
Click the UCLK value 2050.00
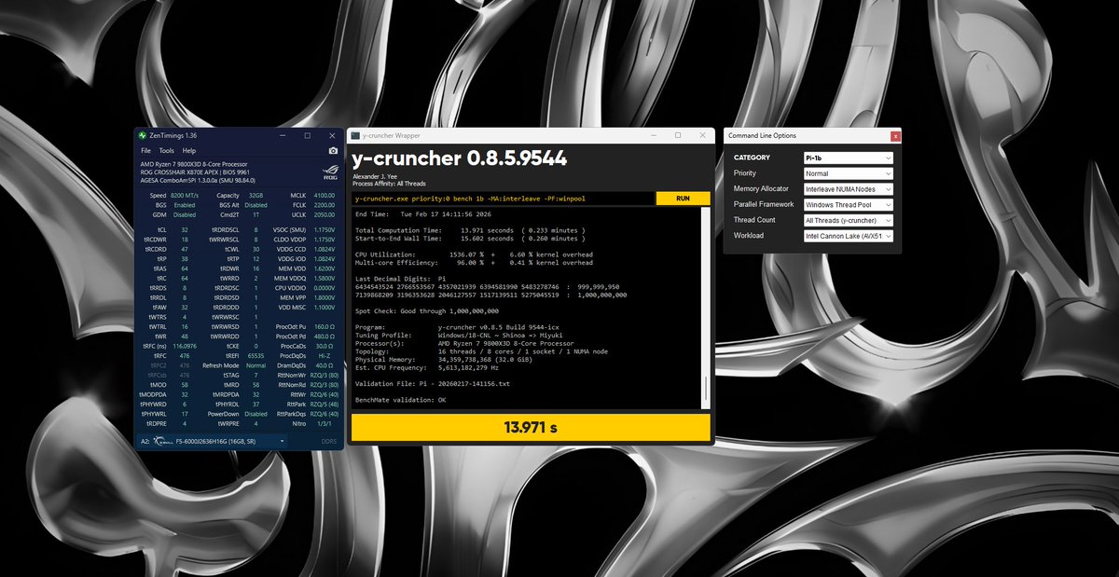(323, 213)
